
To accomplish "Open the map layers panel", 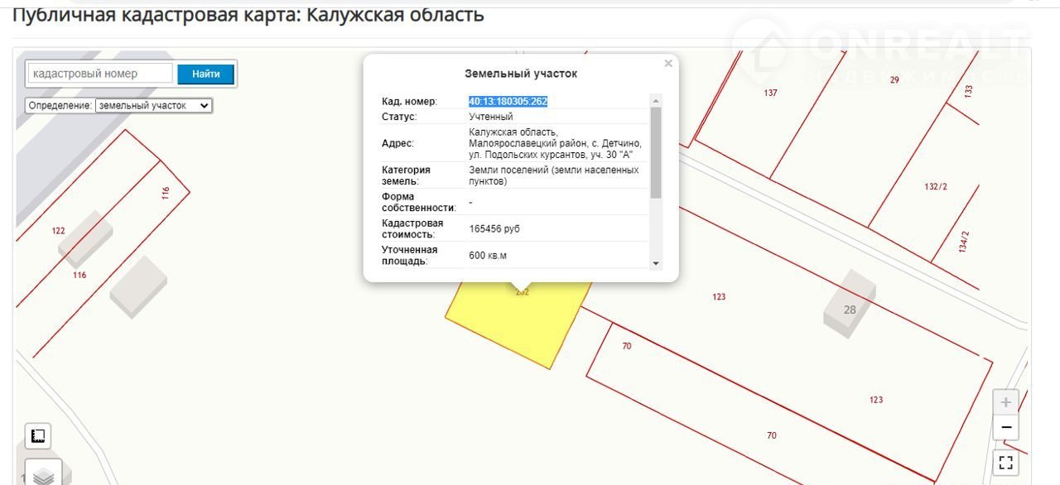I will [43, 474].
